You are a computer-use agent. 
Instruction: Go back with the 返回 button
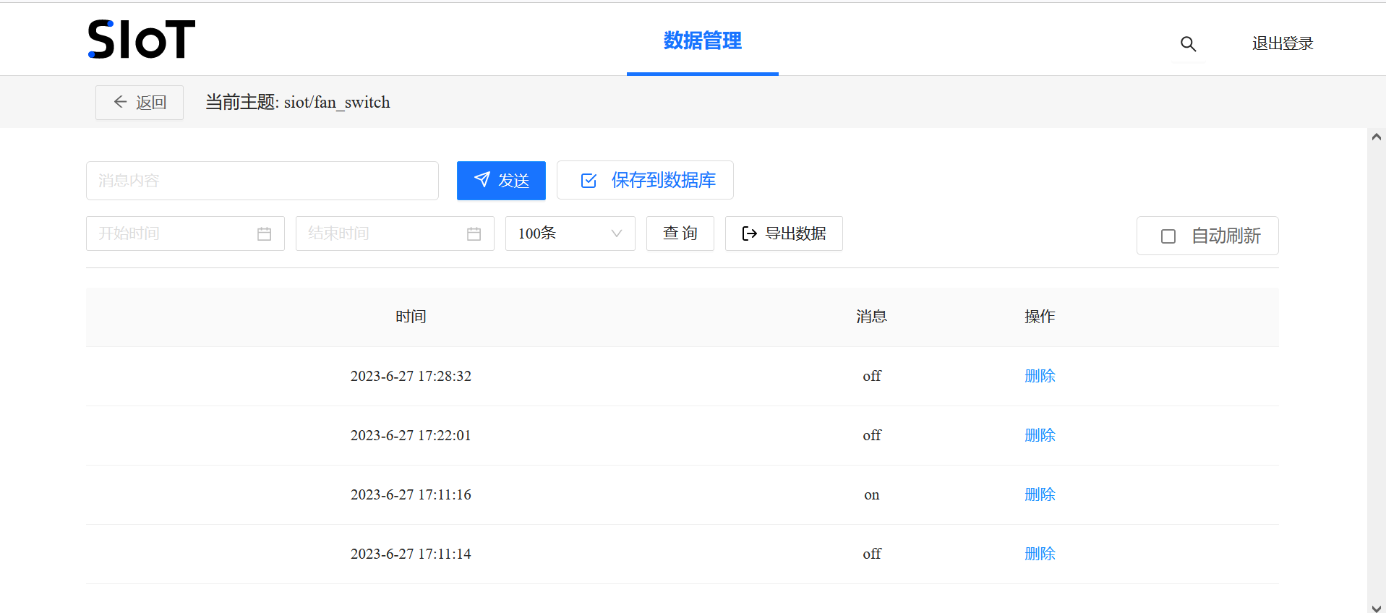pyautogui.click(x=140, y=102)
